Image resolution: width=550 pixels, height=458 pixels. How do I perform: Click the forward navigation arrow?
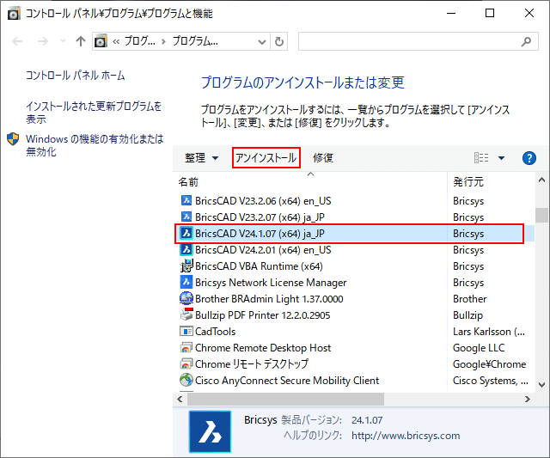42,41
